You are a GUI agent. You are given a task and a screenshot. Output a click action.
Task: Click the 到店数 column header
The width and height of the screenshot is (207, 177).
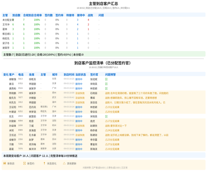click(16, 15)
